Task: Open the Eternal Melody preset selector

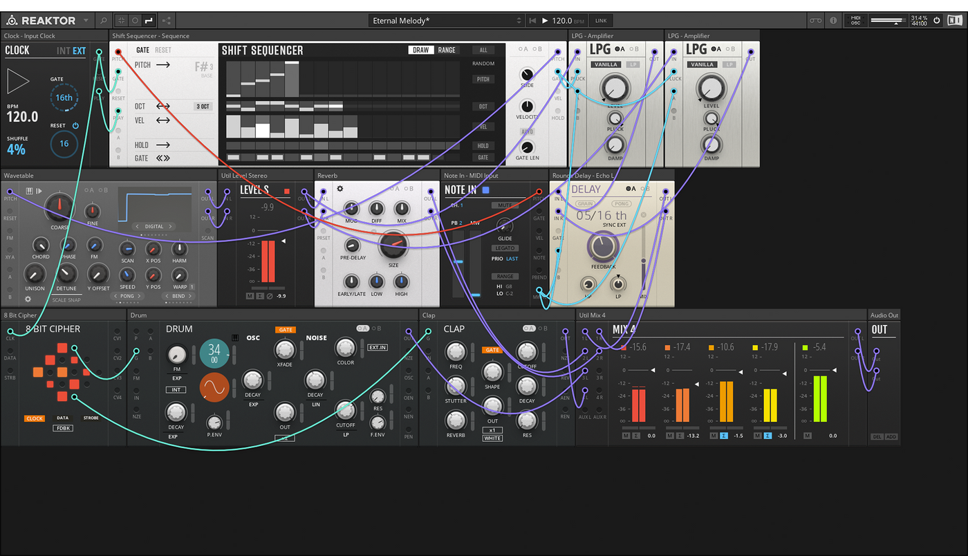Action: tap(445, 21)
